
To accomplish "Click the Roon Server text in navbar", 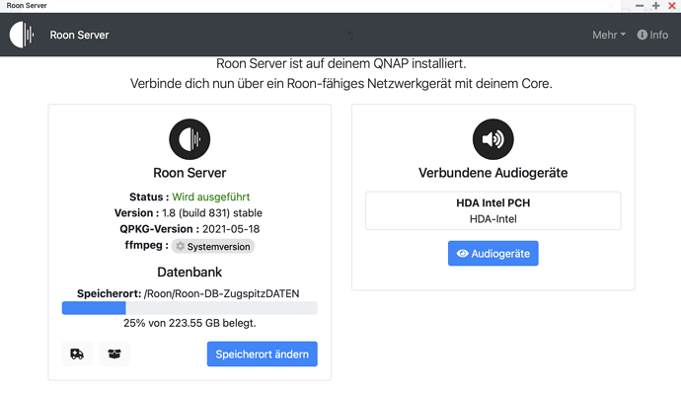I will 79,35.
